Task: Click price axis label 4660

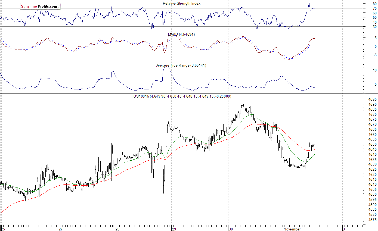Action: click(373, 135)
